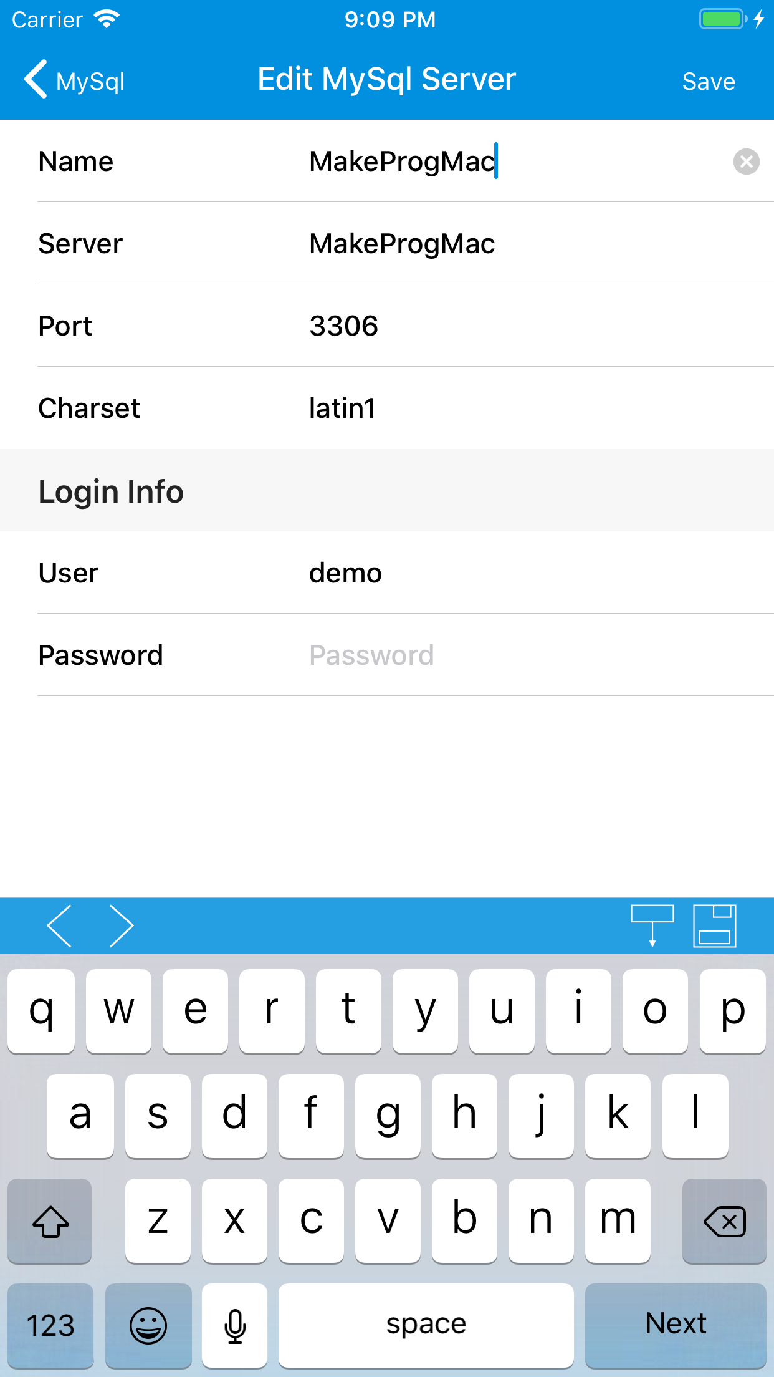The height and width of the screenshot is (1377, 774).
Task: Tap the Port row label
Action: (65, 326)
